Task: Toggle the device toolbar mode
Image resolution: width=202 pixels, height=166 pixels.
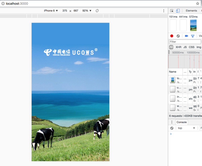Action: coord(178,11)
